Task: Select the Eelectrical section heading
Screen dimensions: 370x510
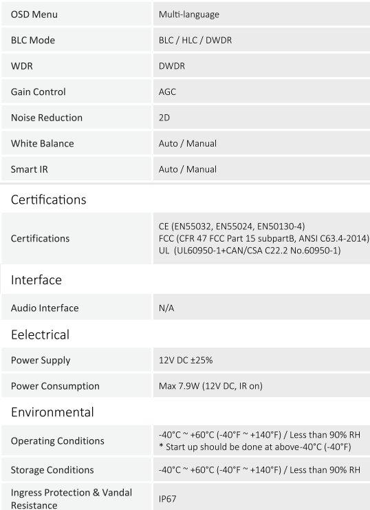Action: 40,334
